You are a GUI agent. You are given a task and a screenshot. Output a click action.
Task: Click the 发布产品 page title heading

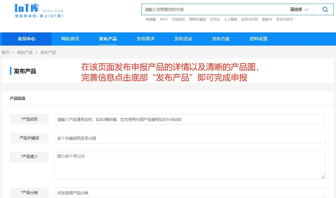pos(25,71)
